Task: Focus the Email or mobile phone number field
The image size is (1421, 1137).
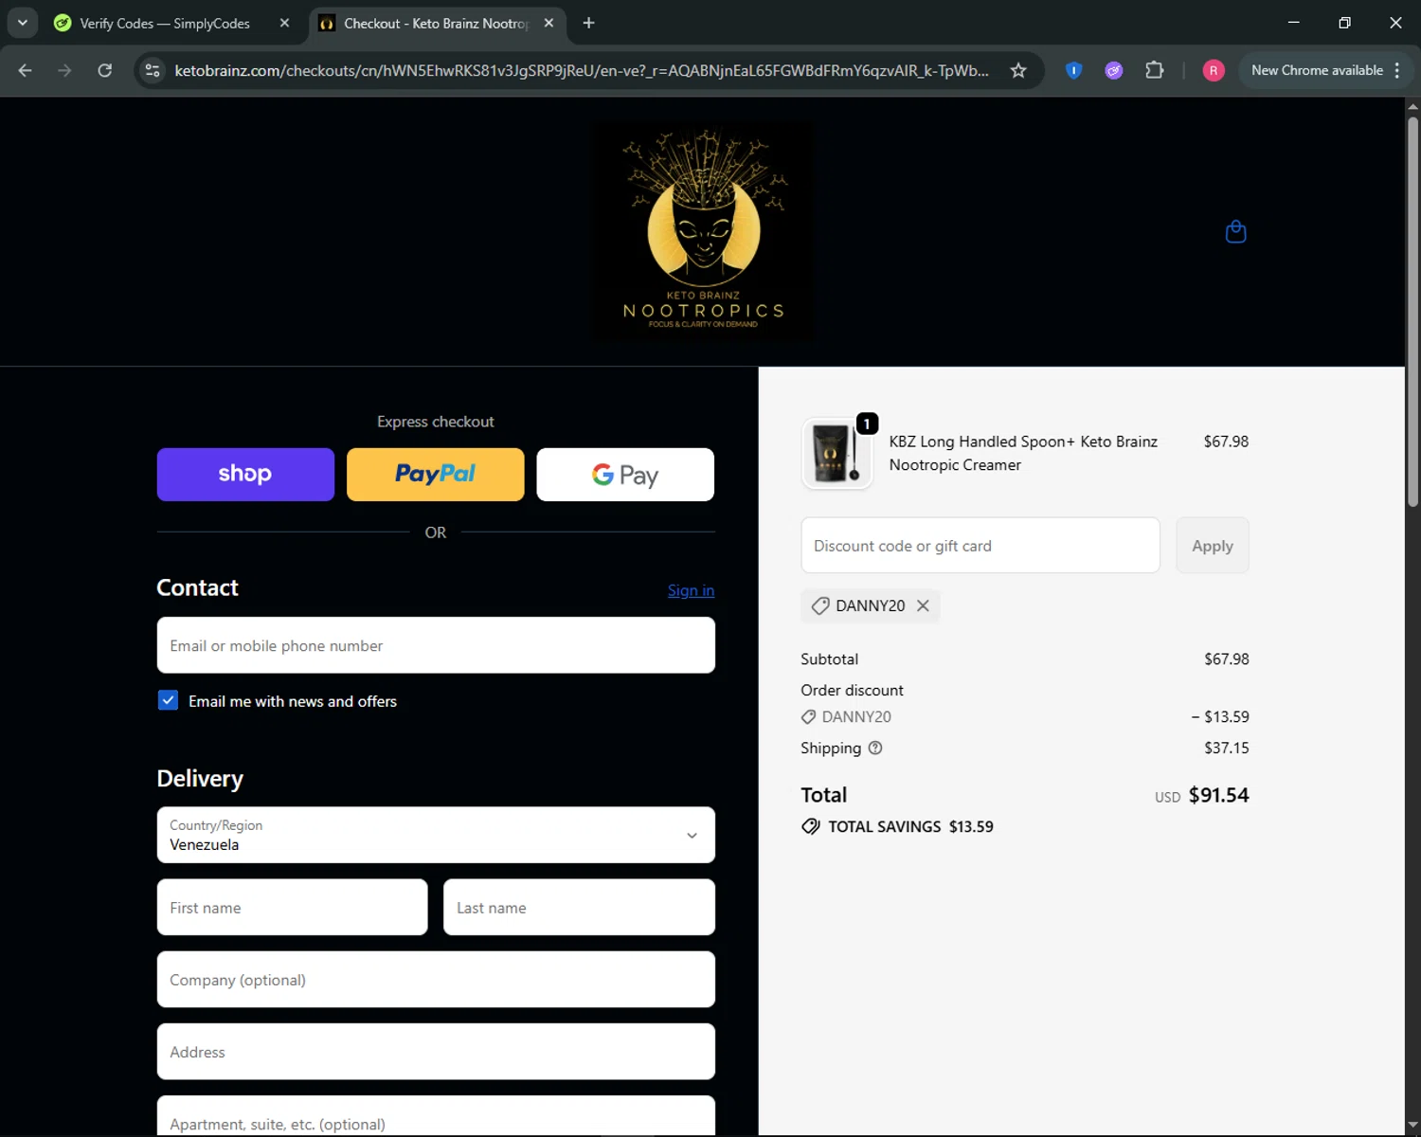Action: click(x=436, y=645)
